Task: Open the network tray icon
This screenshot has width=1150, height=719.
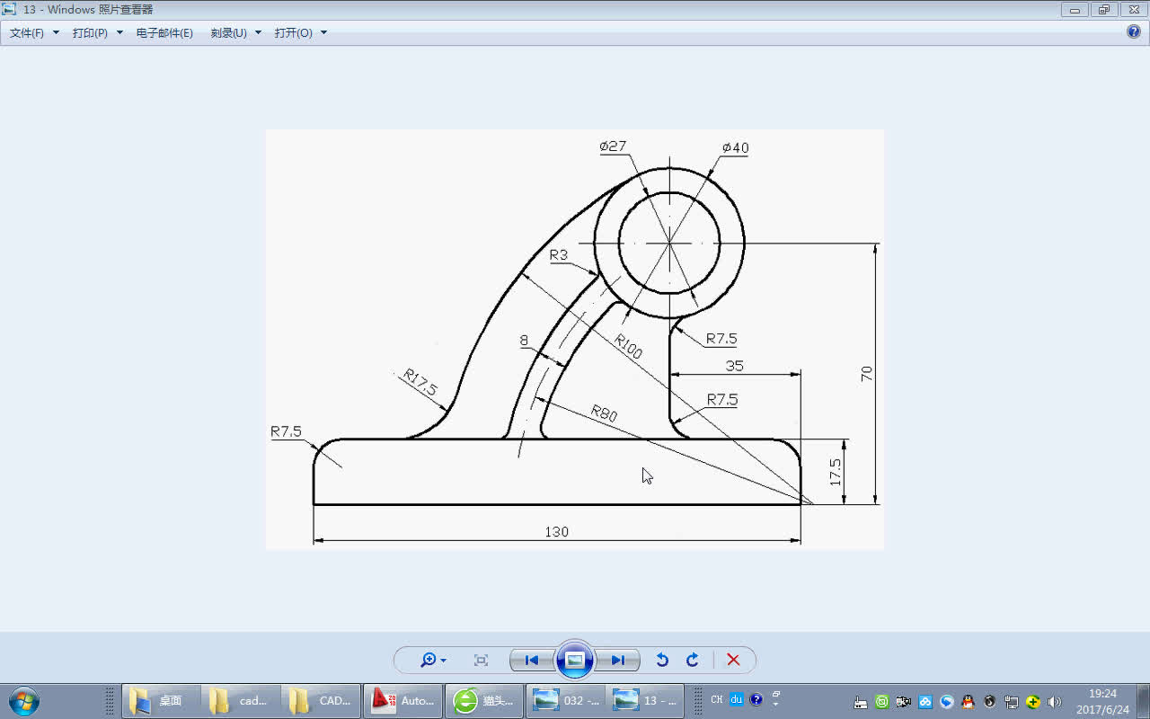Action: 1012,702
